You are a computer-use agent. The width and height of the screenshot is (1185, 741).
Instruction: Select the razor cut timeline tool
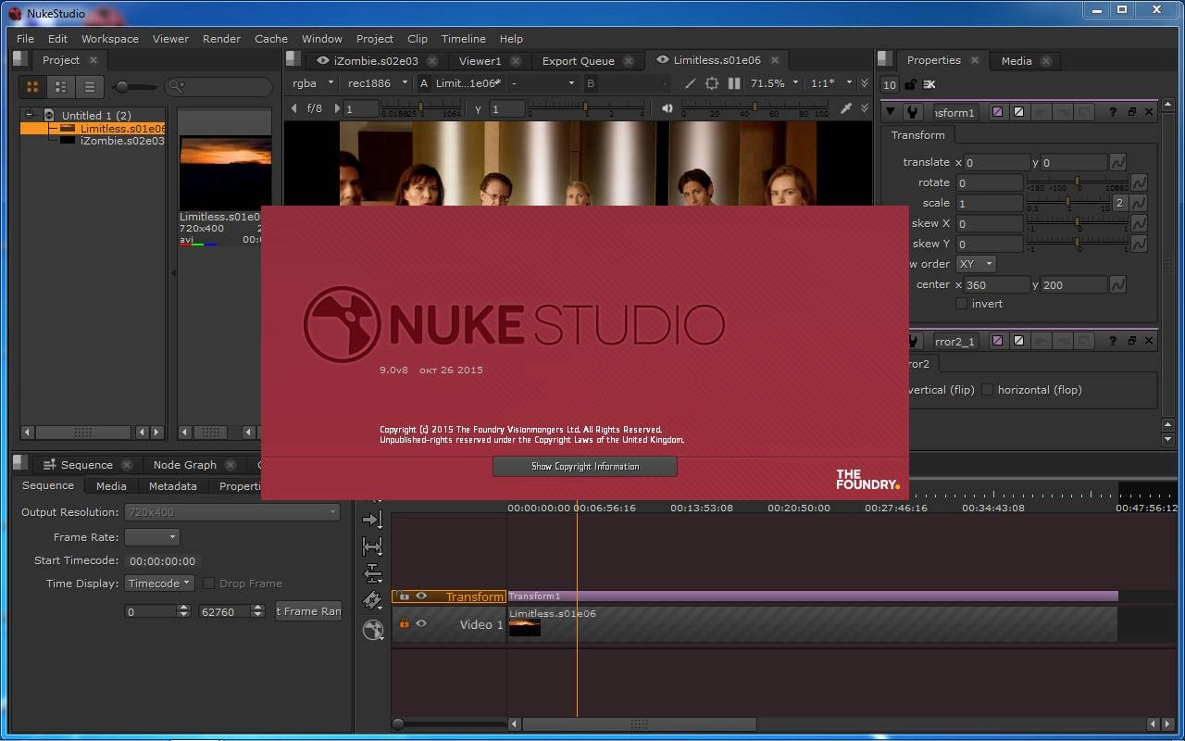click(x=372, y=600)
